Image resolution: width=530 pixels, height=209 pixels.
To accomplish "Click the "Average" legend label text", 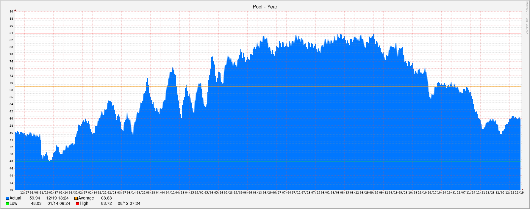I will [x=86, y=198].
